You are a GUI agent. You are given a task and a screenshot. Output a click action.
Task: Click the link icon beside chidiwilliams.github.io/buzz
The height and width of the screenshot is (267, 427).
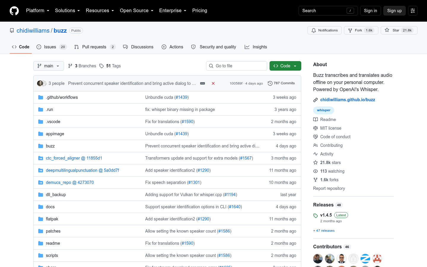coord(316,100)
